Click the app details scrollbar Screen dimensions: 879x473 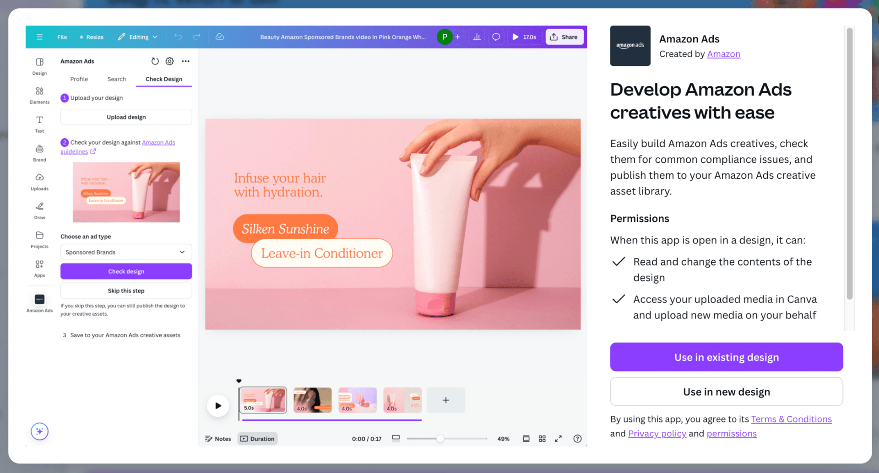pyautogui.click(x=850, y=164)
